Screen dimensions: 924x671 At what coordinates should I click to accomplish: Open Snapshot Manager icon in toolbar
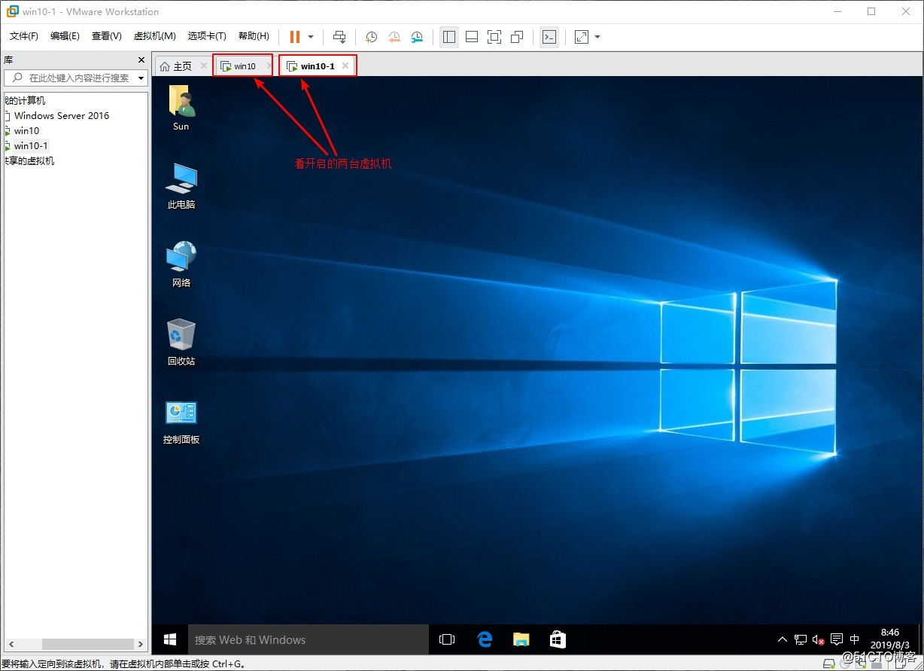[417, 37]
